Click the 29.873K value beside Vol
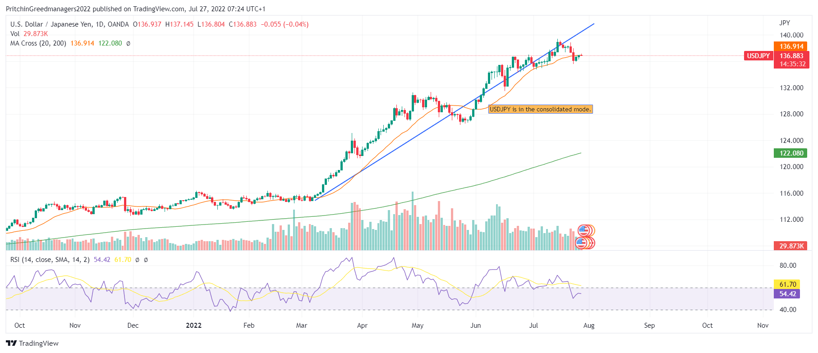Image resolution: width=818 pixels, height=353 pixels. coord(36,34)
